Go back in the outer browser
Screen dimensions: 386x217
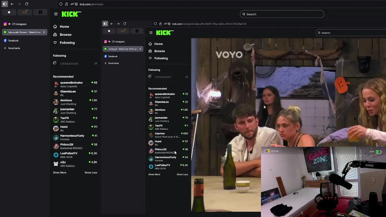pos(12,4)
